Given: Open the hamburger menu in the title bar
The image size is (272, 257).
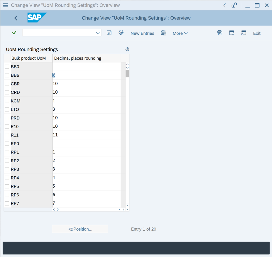Looking at the screenshot, I should 5,5.
